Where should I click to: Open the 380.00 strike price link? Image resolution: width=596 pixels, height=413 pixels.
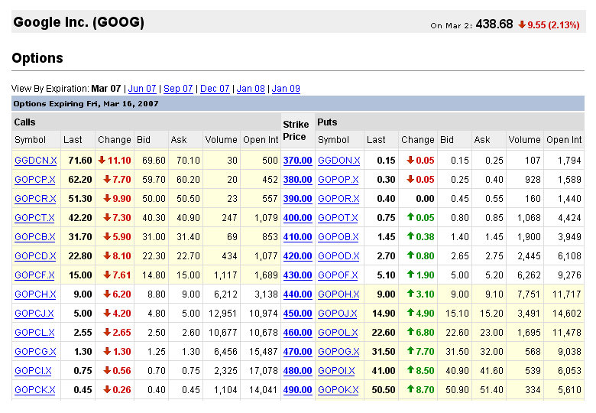[x=298, y=180]
